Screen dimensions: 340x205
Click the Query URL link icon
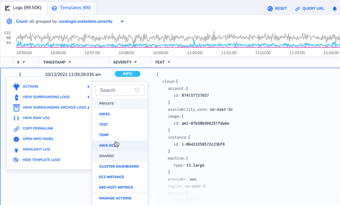[297, 9]
